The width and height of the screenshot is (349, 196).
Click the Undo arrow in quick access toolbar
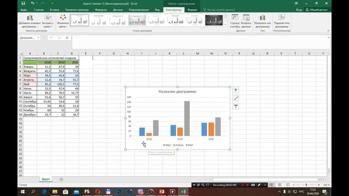[33, 3]
